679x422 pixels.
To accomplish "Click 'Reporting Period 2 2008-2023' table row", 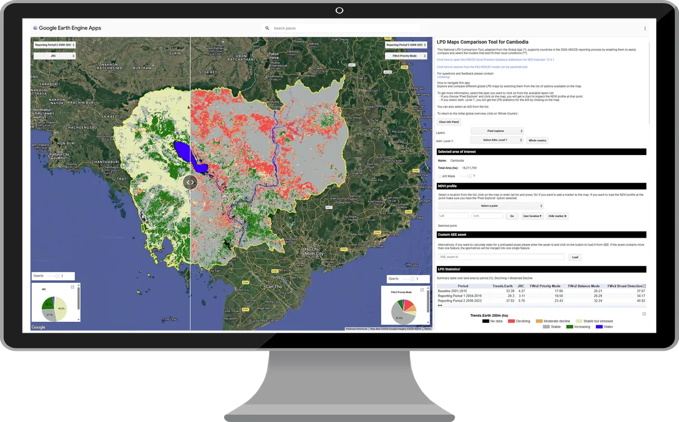I will click(542, 301).
